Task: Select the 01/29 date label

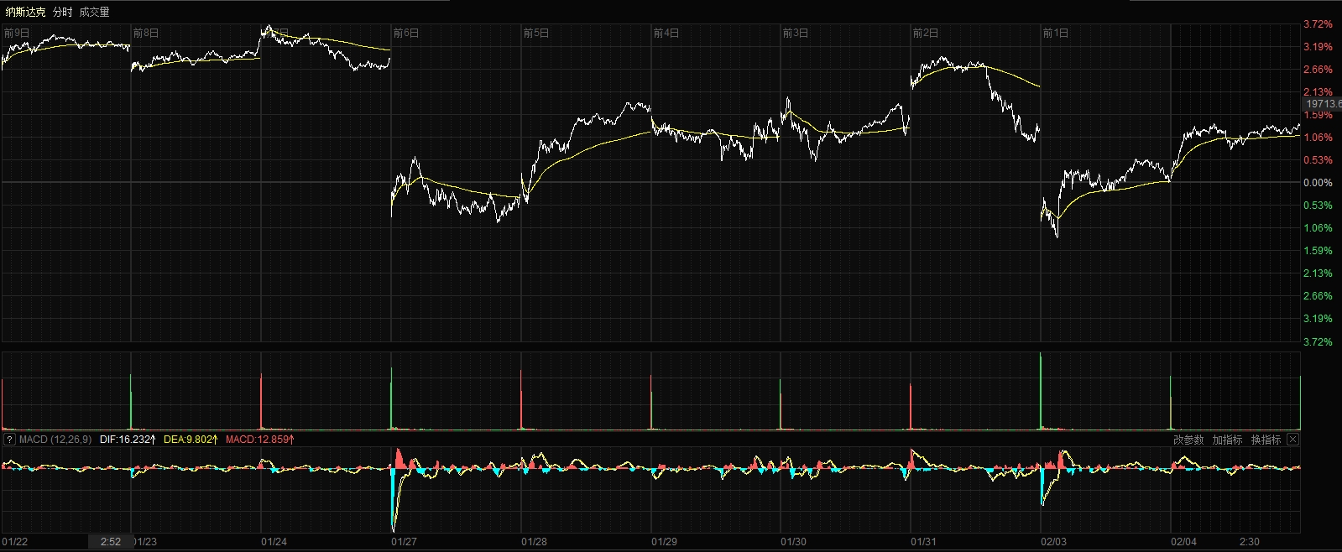Action: pos(664,542)
